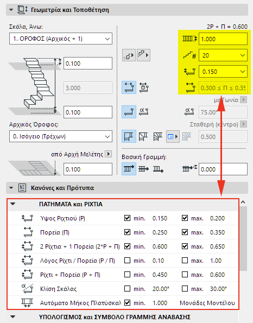Viewport: 253px width, 323px height.
Task: Select the inclined tread angle icon
Action: point(144,112)
